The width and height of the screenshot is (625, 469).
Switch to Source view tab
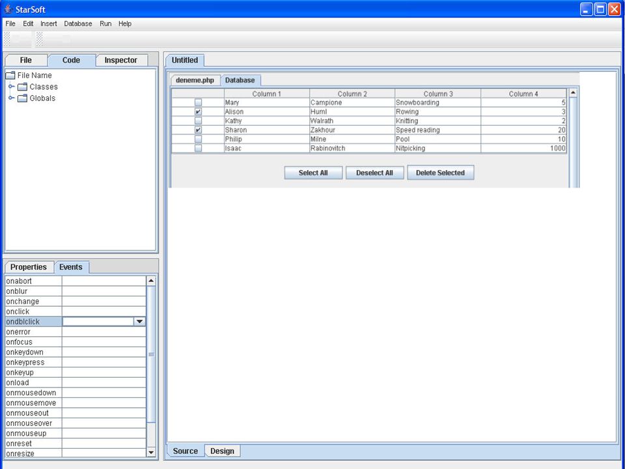coord(186,451)
